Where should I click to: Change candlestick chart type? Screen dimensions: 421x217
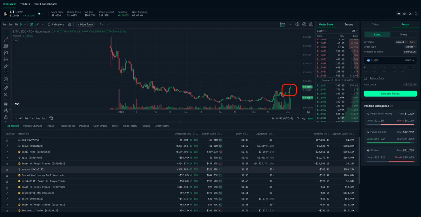coord(32,24)
